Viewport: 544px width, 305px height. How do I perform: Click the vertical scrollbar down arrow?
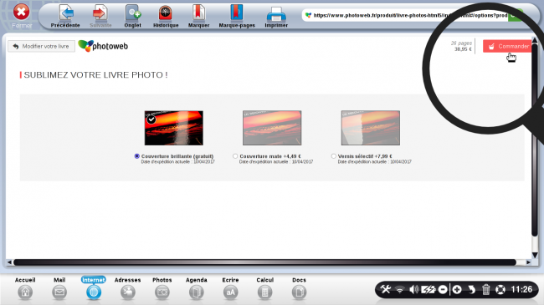click(535, 256)
